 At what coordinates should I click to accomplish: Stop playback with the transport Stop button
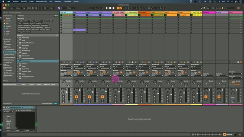pyautogui.click(x=110, y=8)
